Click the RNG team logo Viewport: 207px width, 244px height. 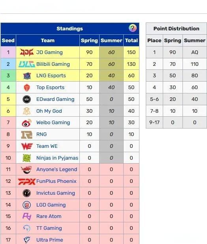click(x=27, y=134)
